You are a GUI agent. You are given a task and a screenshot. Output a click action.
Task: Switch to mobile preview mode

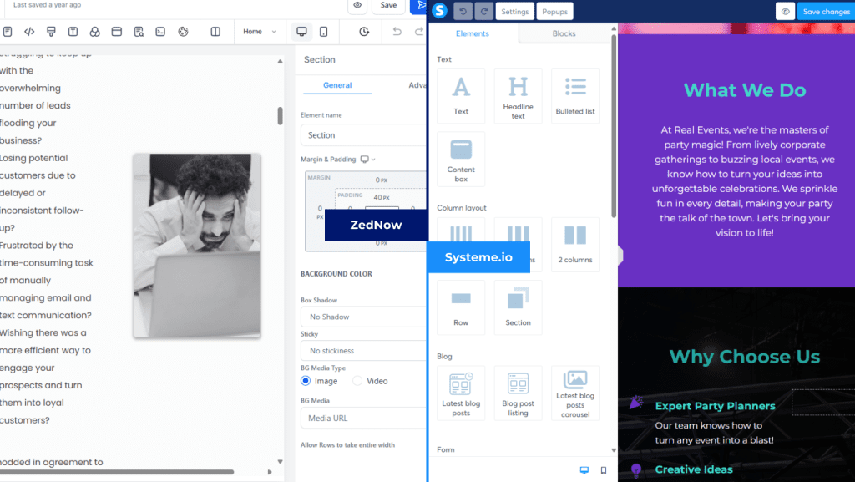[x=324, y=31]
